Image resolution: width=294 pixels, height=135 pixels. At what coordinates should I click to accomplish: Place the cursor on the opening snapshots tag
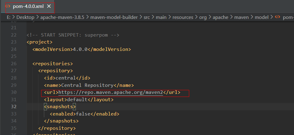[x=60, y=107]
